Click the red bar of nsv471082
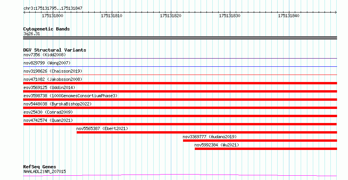The width and height of the screenshot is (348, 180). point(180,83)
